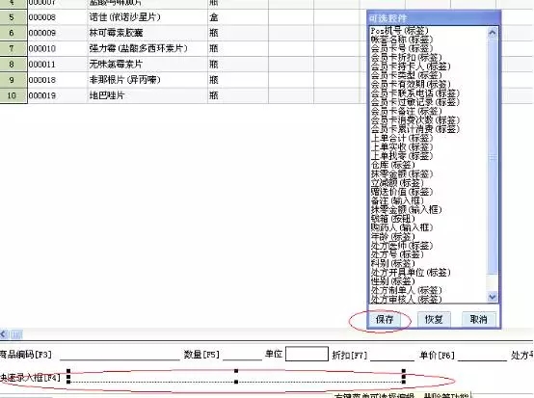Click the 地巴唑片 cell in row 10

147,95
